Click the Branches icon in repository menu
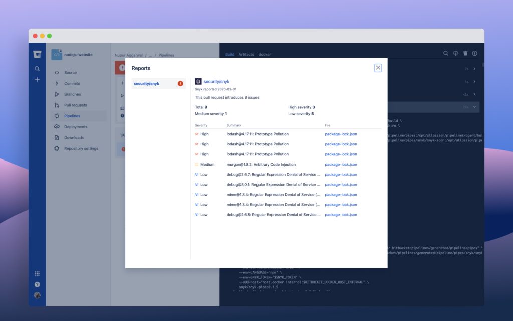 (x=57, y=94)
